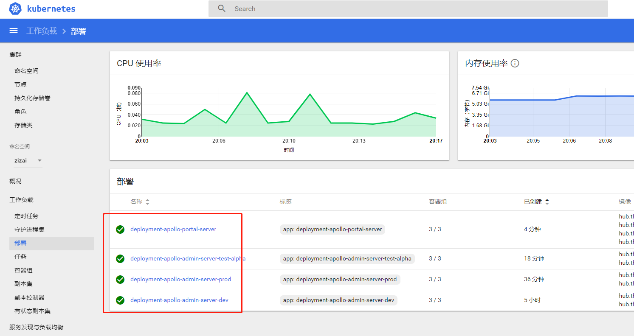Click the 名称 column header
Screen dimensions: 634x336
click(x=136, y=202)
